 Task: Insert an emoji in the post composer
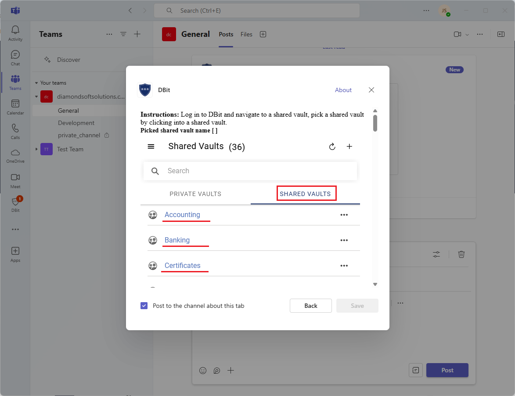[x=203, y=371]
